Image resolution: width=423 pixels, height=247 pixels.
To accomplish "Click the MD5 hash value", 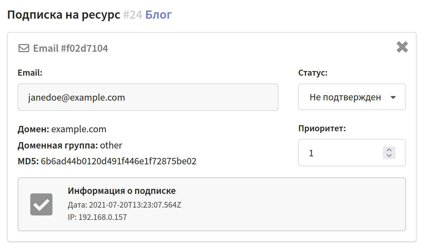I will pos(118,161).
